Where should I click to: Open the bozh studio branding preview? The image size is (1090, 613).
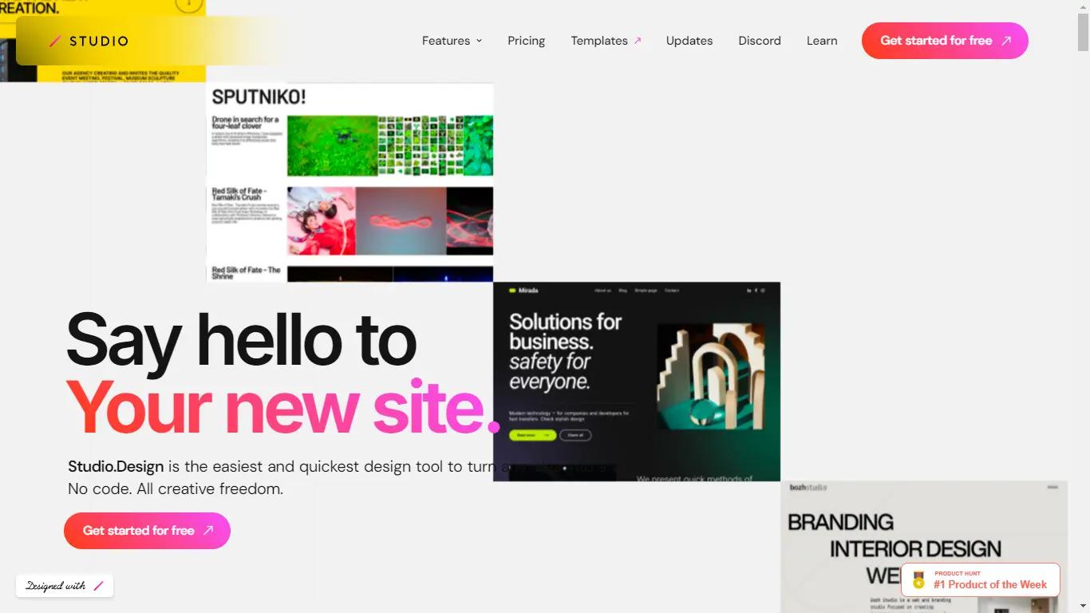pyautogui.click(x=924, y=547)
